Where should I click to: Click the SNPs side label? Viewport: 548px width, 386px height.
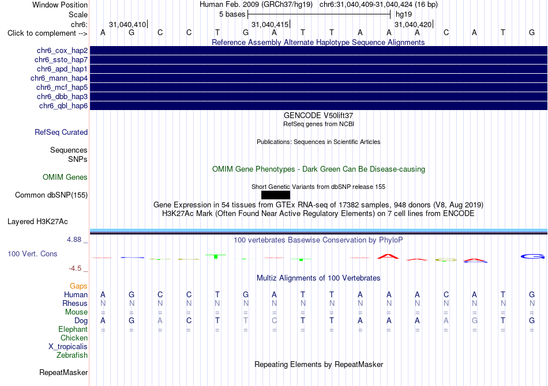[x=78, y=159]
